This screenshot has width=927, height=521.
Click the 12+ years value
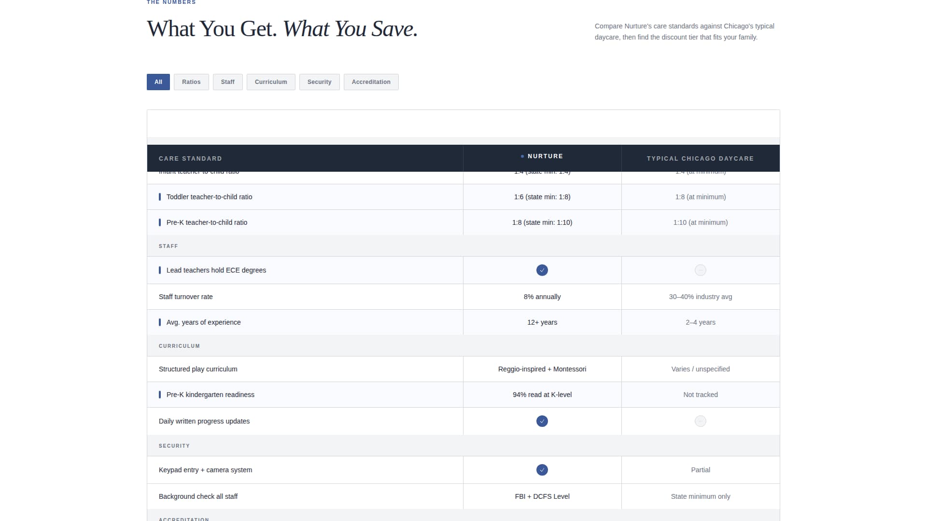pos(542,322)
